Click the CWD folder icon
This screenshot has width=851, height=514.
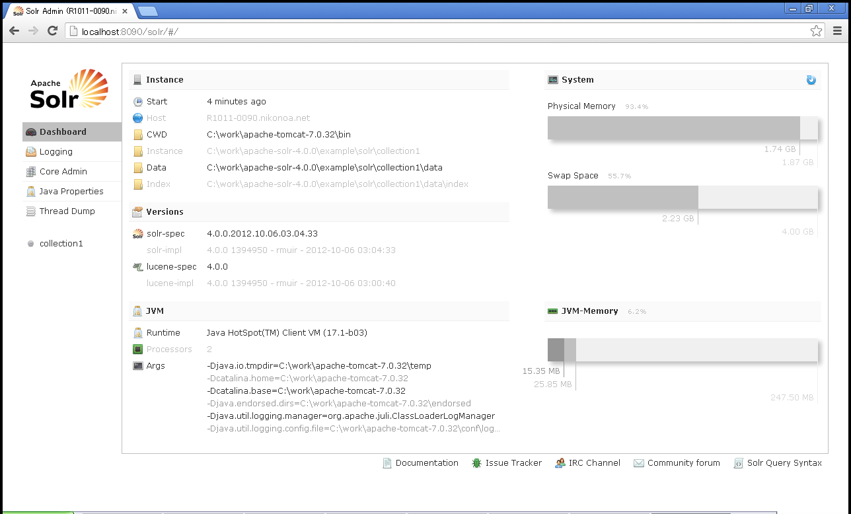coord(137,135)
